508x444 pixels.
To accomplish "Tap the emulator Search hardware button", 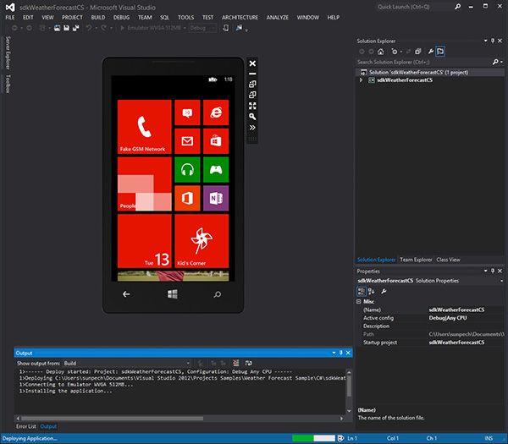I will pyautogui.click(x=218, y=294).
